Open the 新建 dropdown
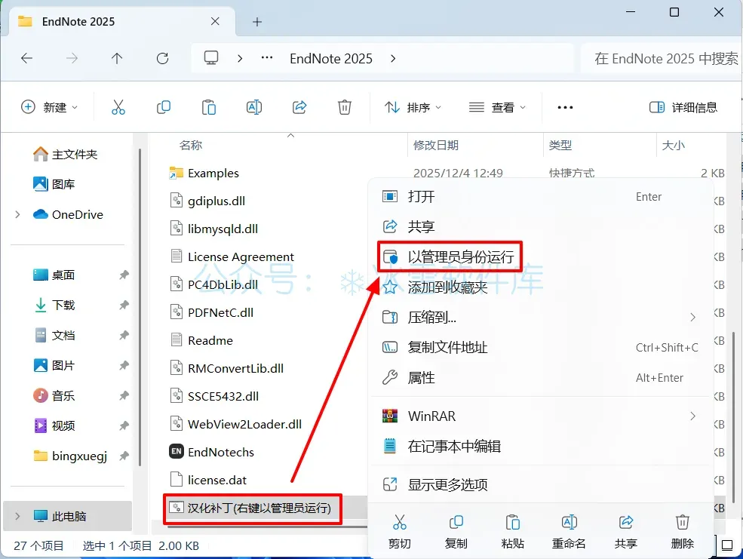The width and height of the screenshot is (743, 559). [x=49, y=108]
